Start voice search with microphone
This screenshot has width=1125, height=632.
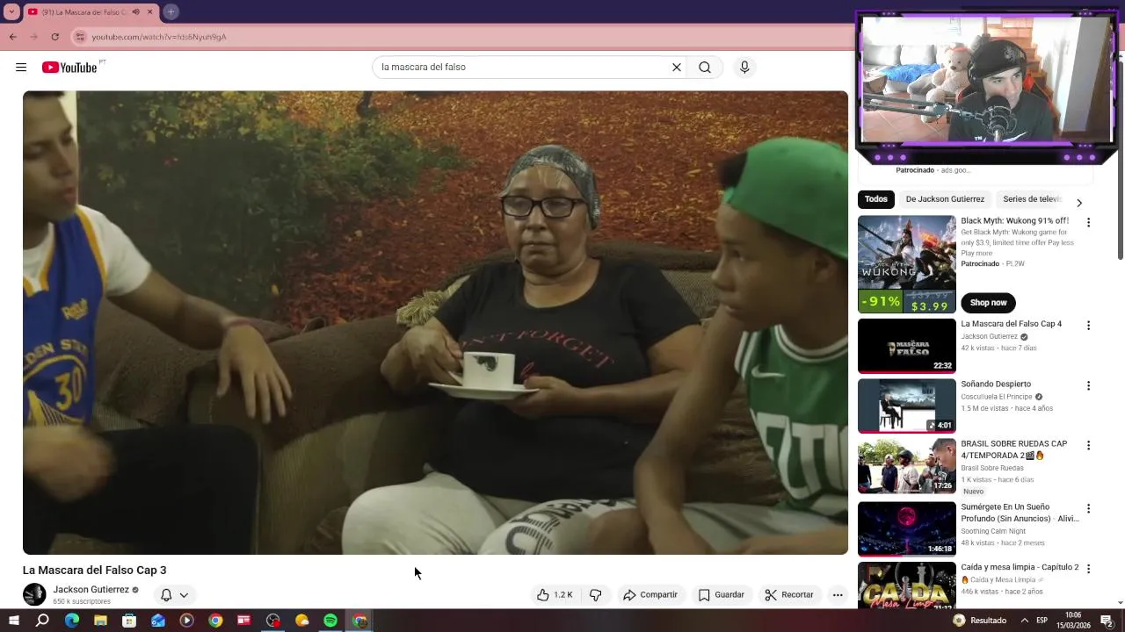744,68
